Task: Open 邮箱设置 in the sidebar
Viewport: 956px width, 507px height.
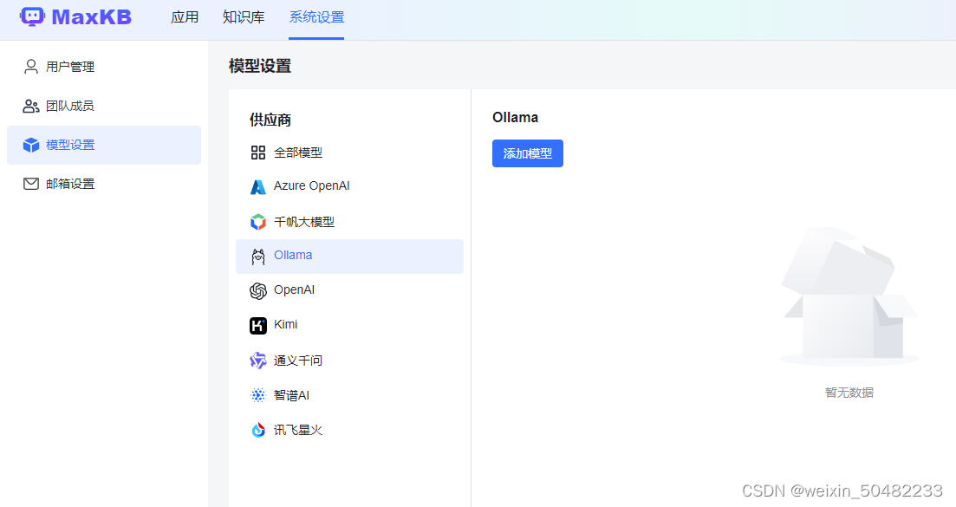Action: pos(104,184)
